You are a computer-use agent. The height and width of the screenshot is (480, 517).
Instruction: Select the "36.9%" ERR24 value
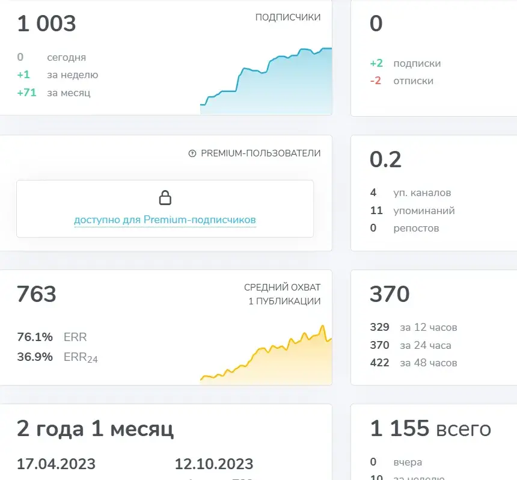[x=35, y=357]
